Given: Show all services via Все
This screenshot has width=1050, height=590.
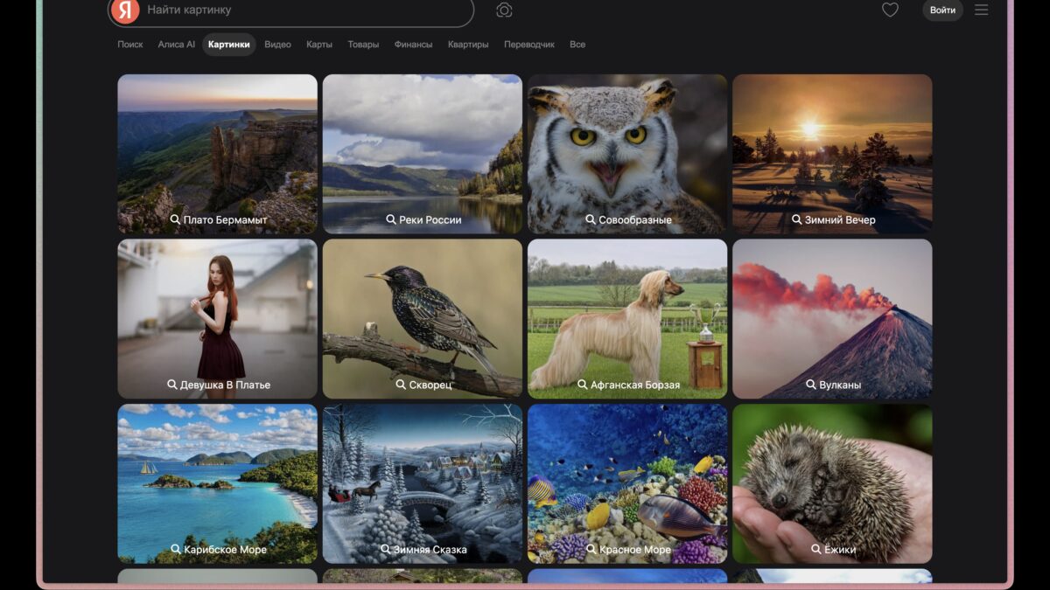Looking at the screenshot, I should pos(577,45).
